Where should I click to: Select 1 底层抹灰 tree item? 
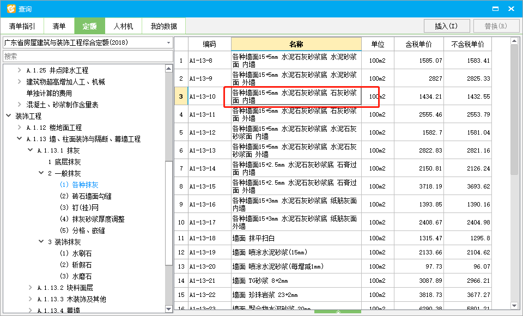(64, 162)
